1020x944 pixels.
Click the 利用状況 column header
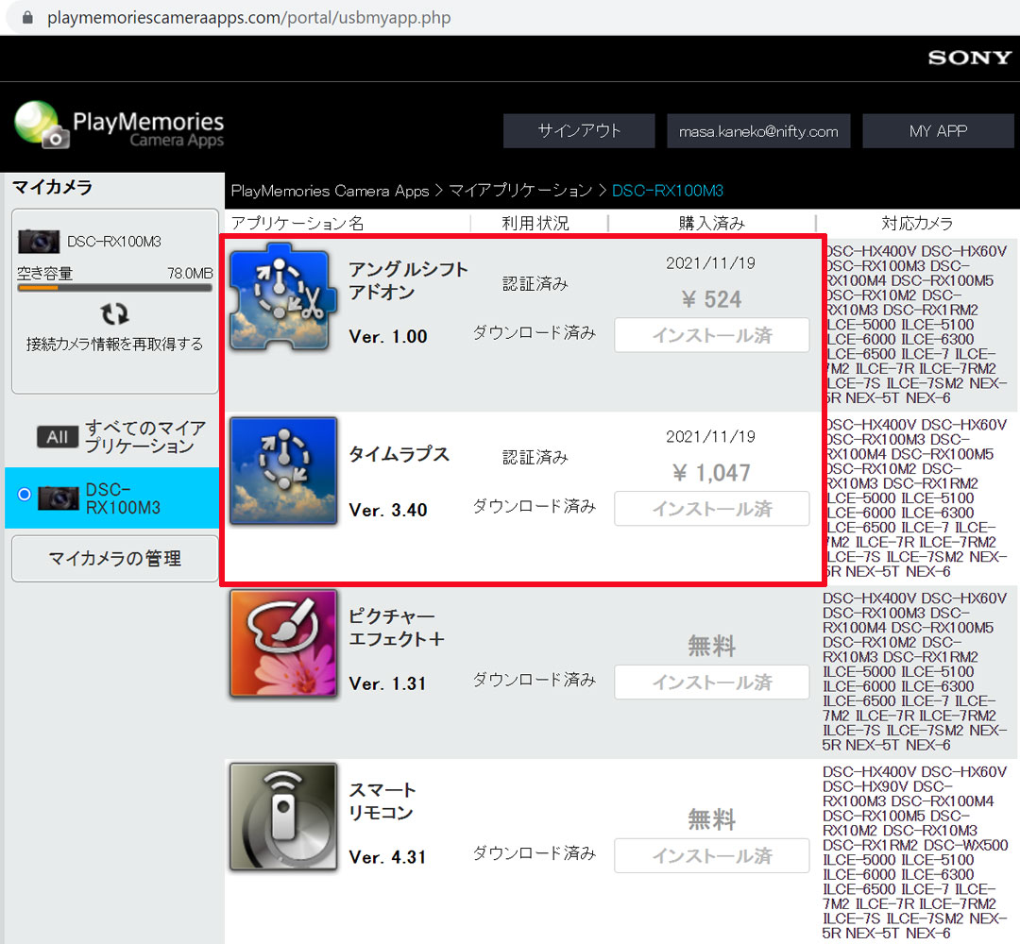535,223
